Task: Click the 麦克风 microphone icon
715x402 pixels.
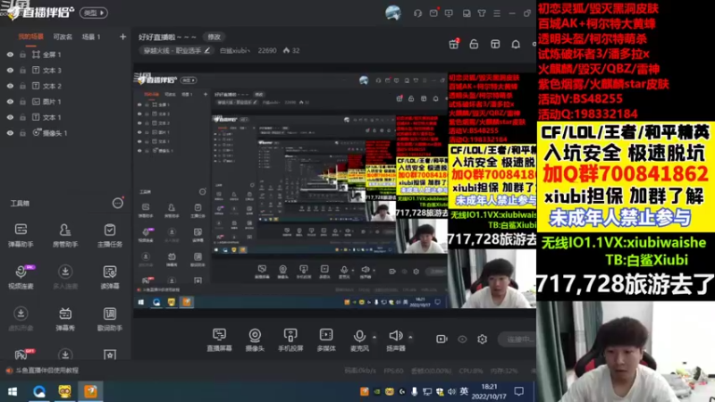Action: click(x=359, y=336)
